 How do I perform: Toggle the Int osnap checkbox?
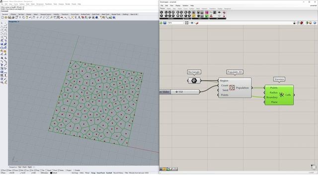tap(30, 170)
